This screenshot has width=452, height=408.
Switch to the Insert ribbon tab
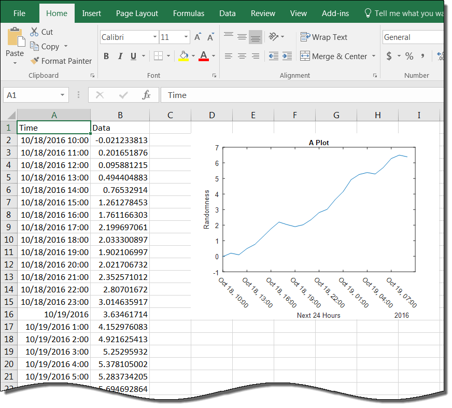click(92, 13)
